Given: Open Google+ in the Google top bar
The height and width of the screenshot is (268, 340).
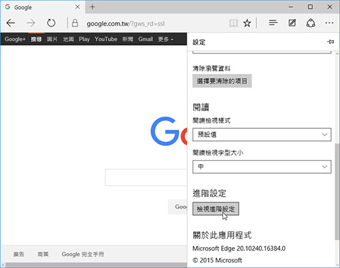Looking at the screenshot, I should pyautogui.click(x=15, y=39).
